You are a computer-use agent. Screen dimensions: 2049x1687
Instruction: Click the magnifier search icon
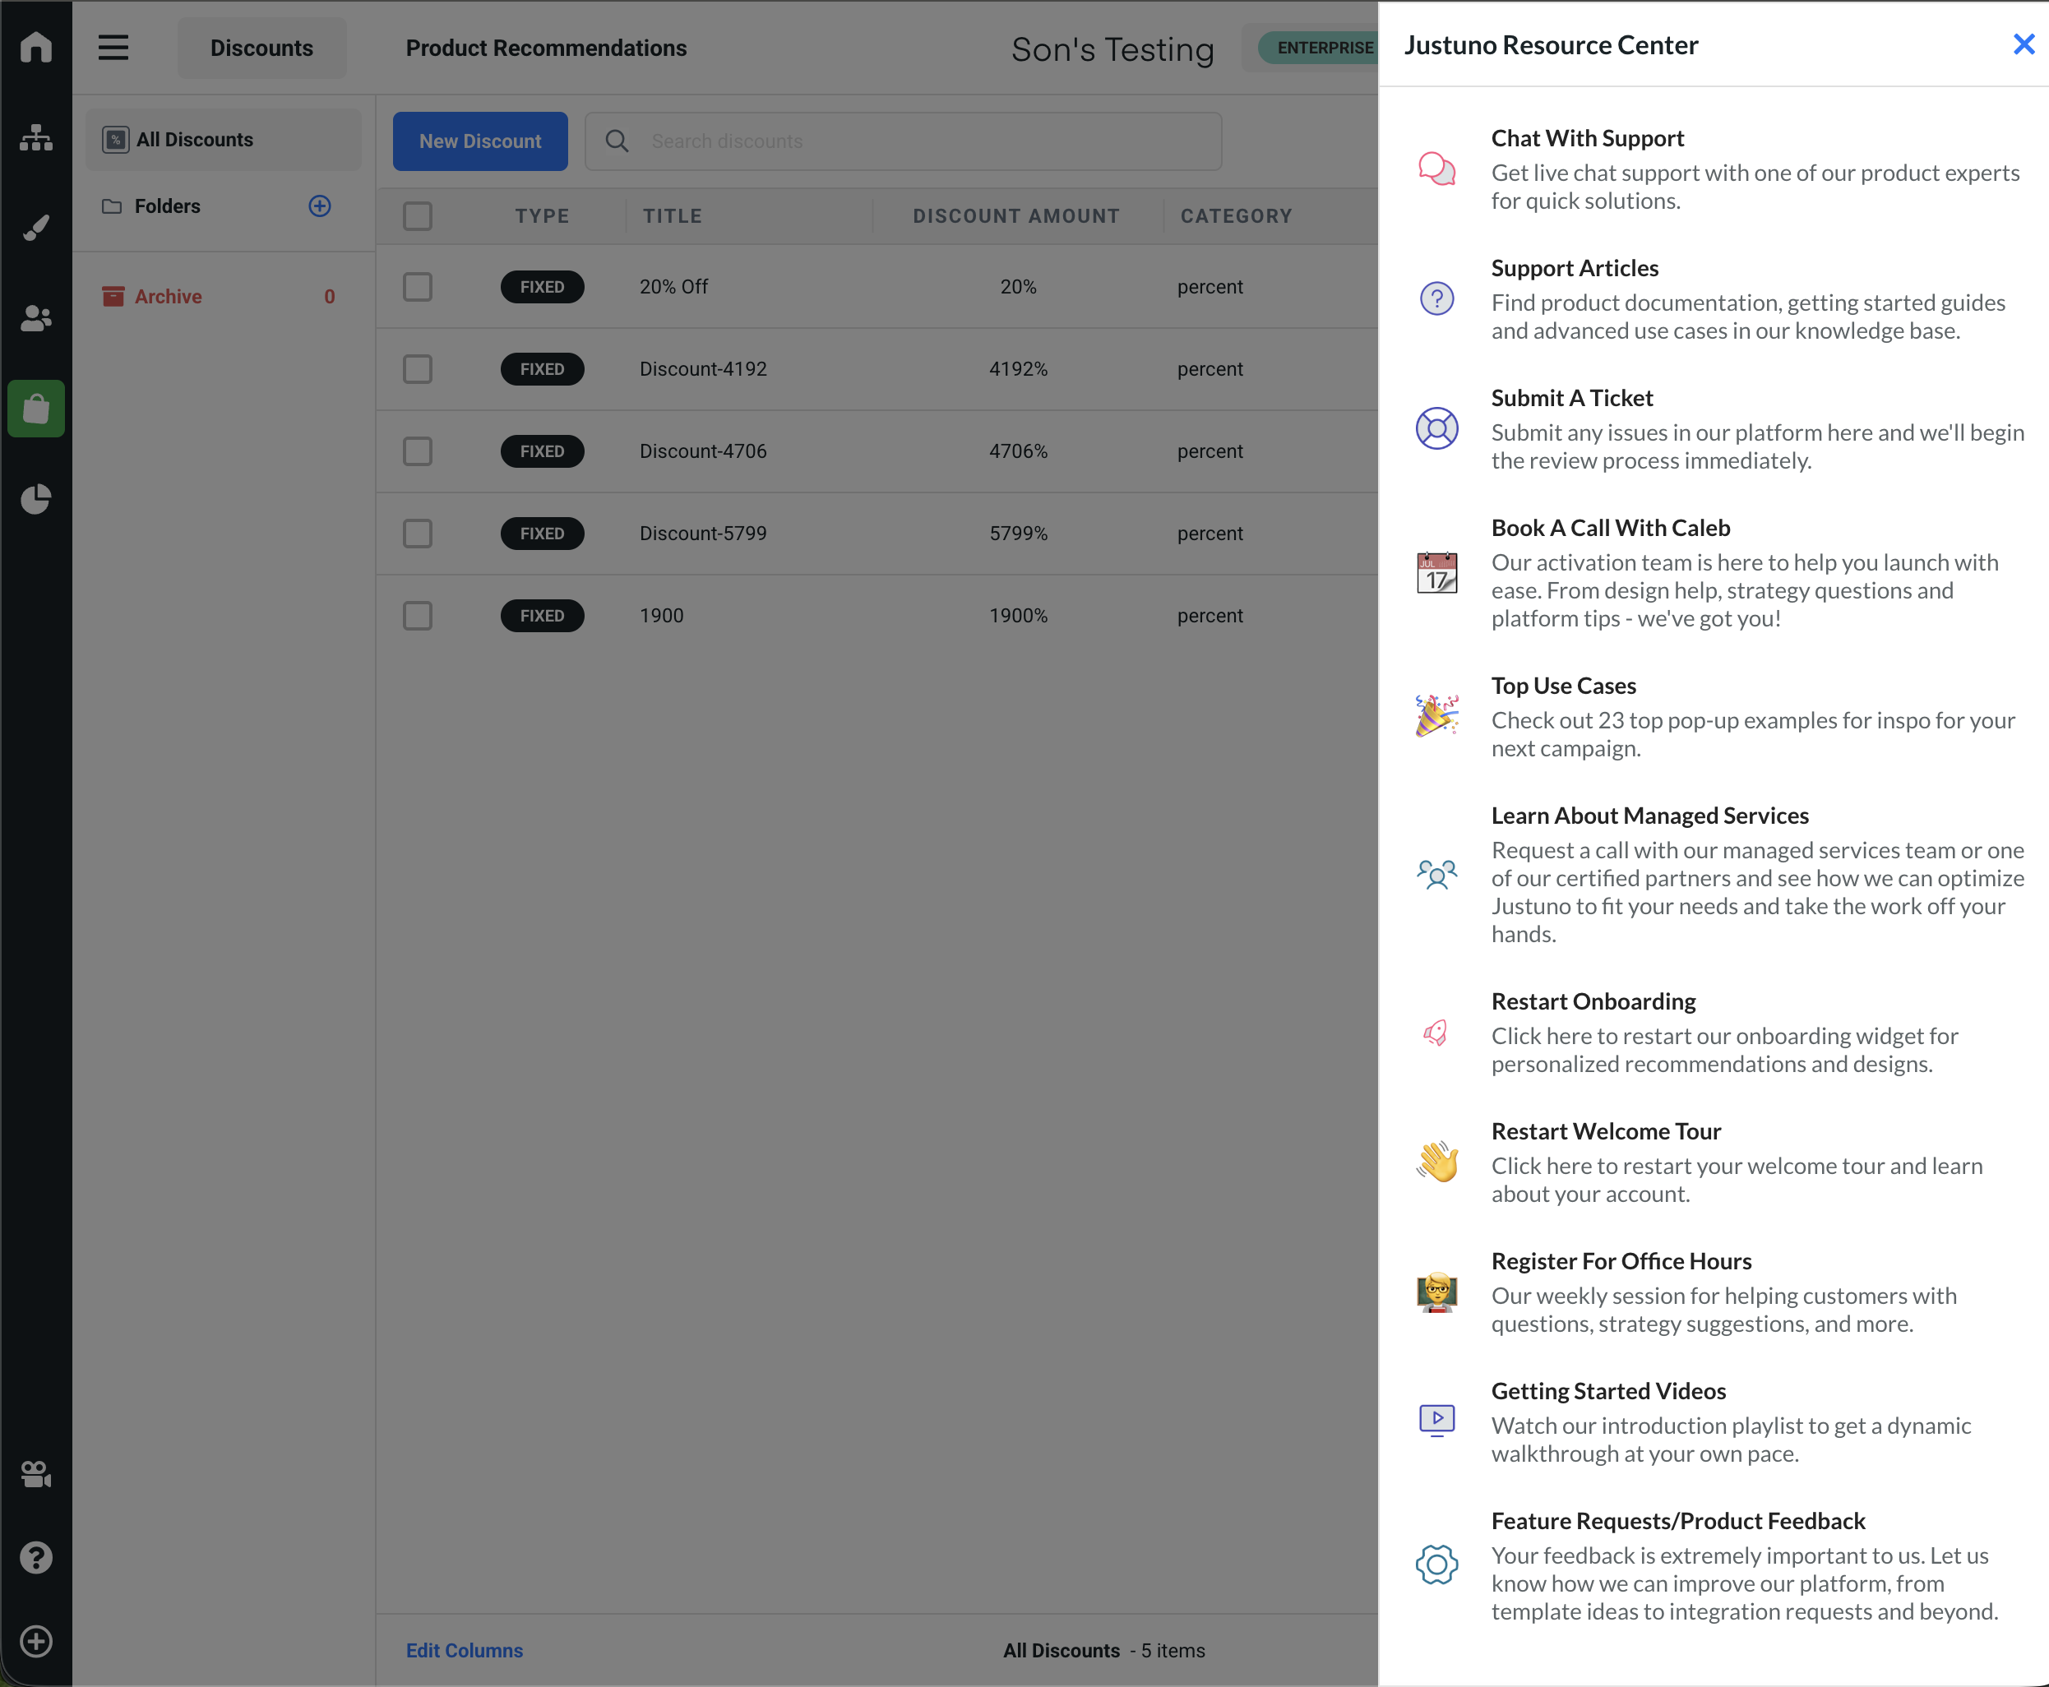616,141
